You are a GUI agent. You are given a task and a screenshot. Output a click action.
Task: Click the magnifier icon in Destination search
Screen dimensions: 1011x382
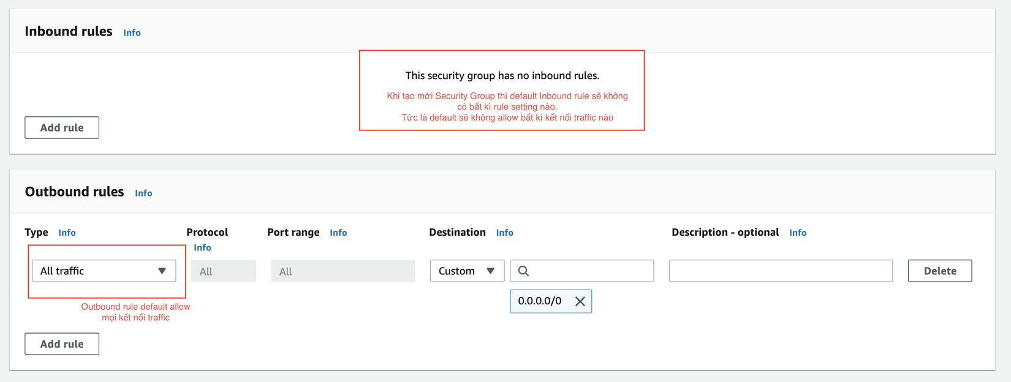523,271
